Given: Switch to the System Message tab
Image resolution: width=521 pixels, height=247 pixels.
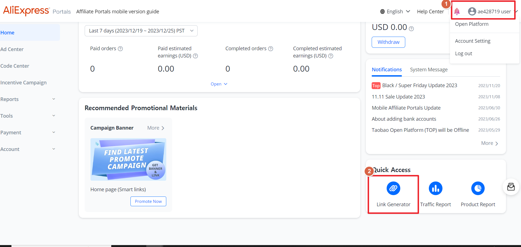Looking at the screenshot, I should point(429,70).
